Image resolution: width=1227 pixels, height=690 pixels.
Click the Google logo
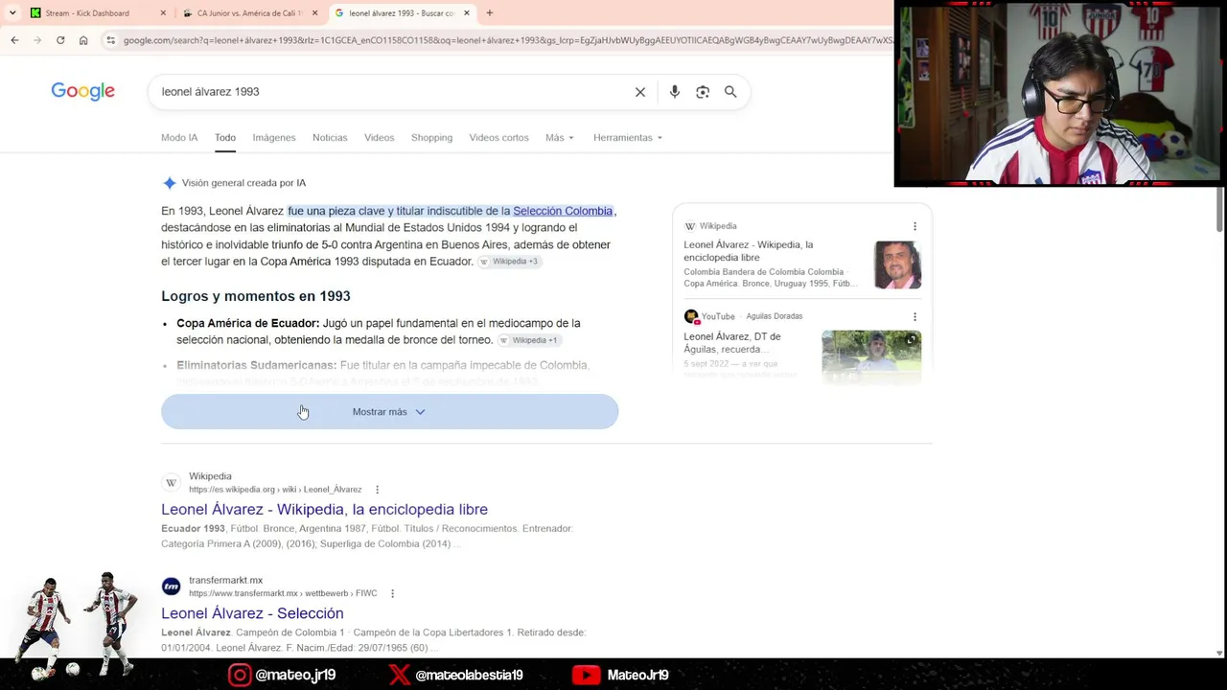click(x=82, y=91)
